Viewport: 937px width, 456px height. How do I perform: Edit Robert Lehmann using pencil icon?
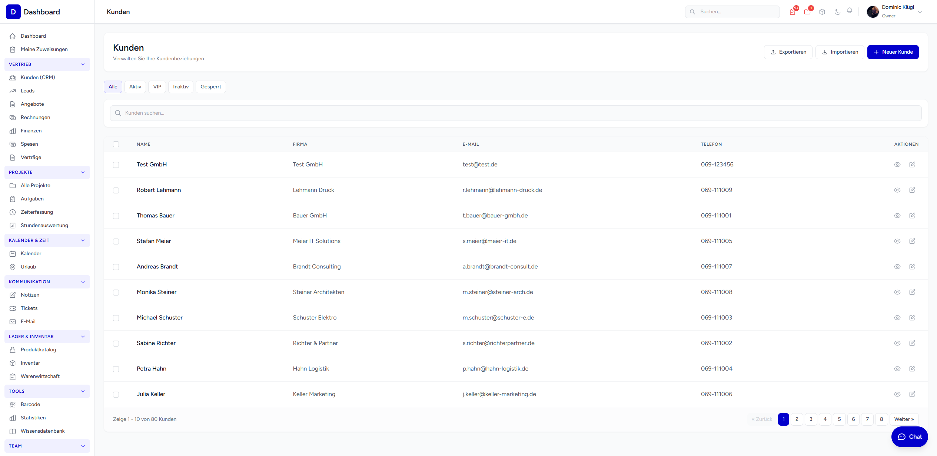(912, 190)
